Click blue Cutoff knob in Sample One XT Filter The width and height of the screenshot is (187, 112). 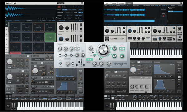pyautogui.click(x=130, y=31)
